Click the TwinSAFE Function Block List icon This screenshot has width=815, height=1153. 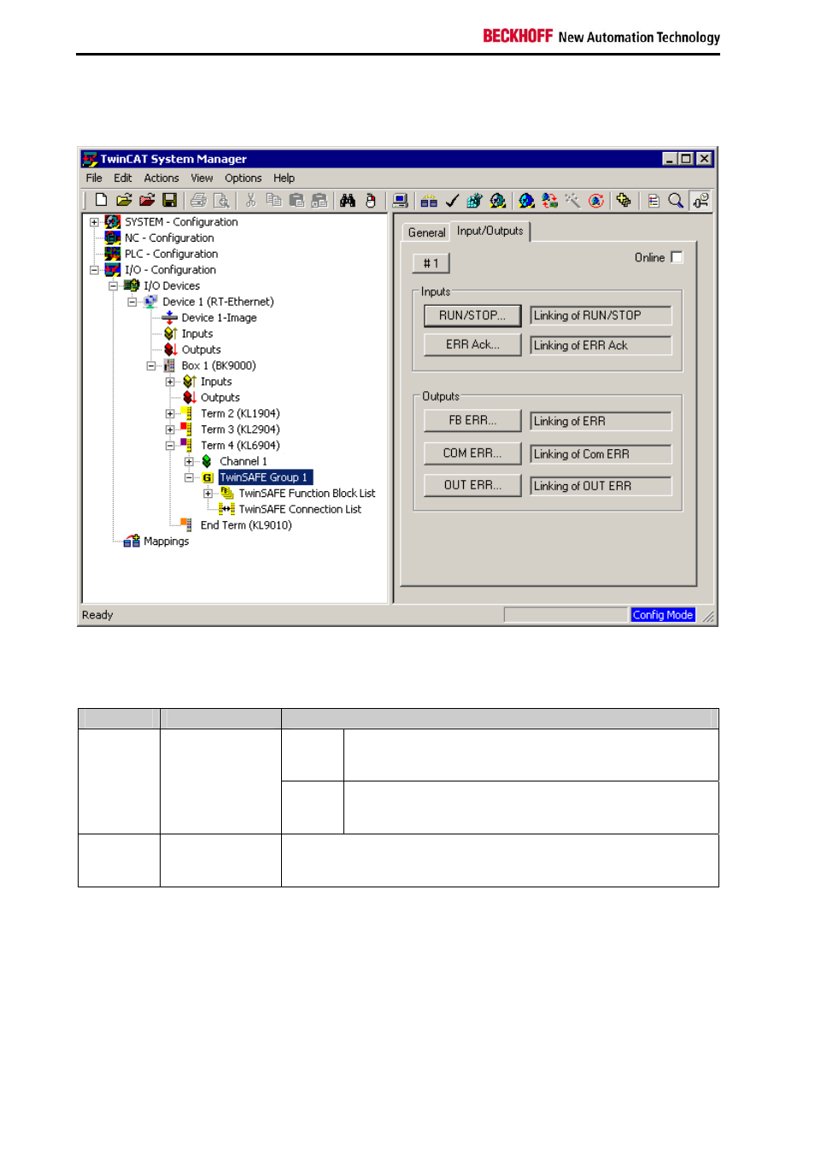click(226, 493)
